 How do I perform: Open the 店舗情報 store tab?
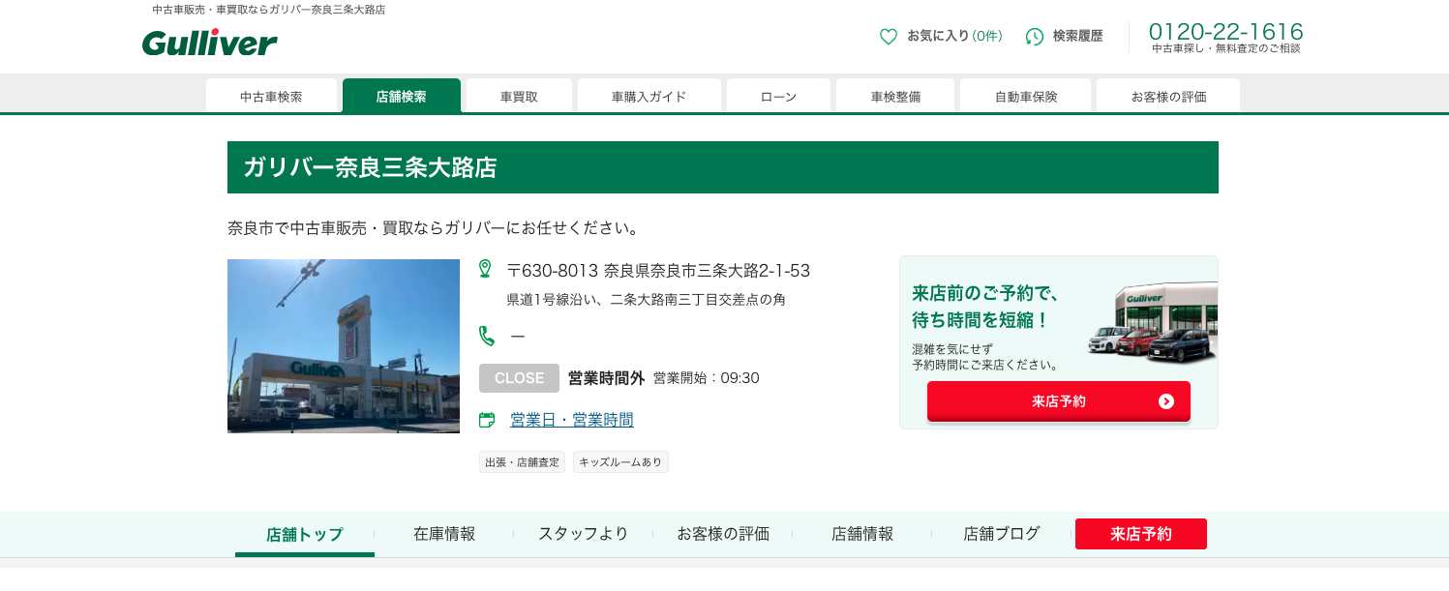[x=862, y=534]
